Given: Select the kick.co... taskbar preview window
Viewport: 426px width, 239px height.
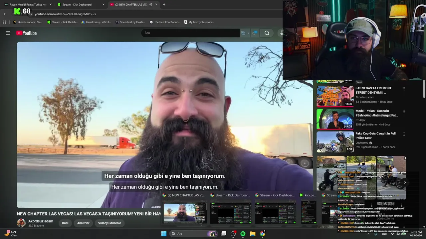Looking at the screenshot, I should pyautogui.click(x=309, y=208).
